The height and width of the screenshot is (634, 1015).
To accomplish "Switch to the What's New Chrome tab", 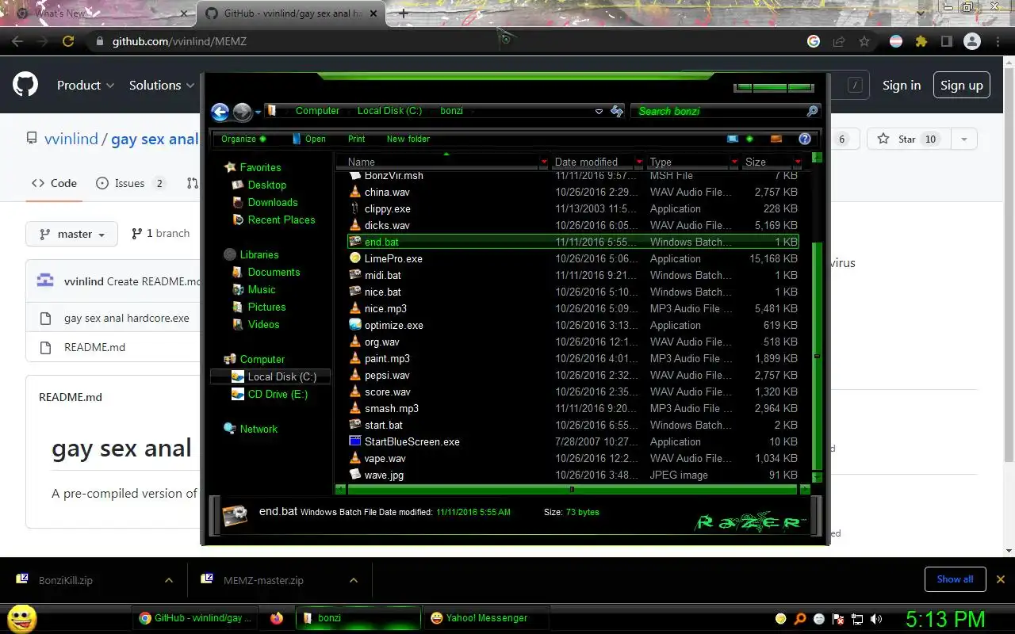I will click(99, 13).
